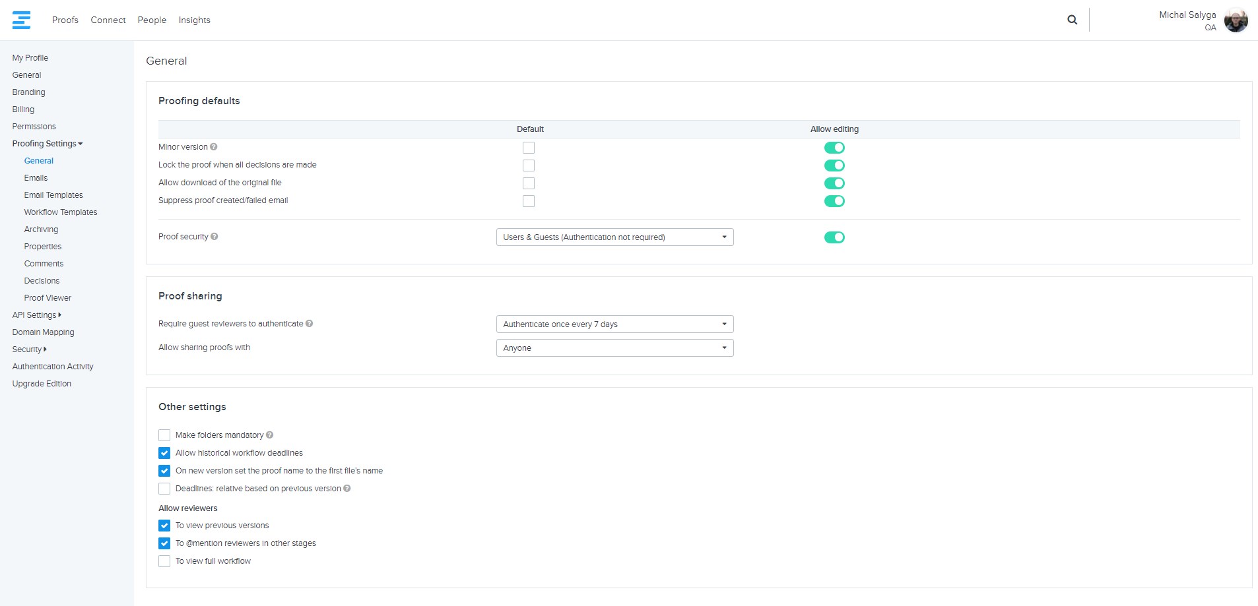
Task: Open the Allow sharing proofs with dropdown
Action: point(614,348)
